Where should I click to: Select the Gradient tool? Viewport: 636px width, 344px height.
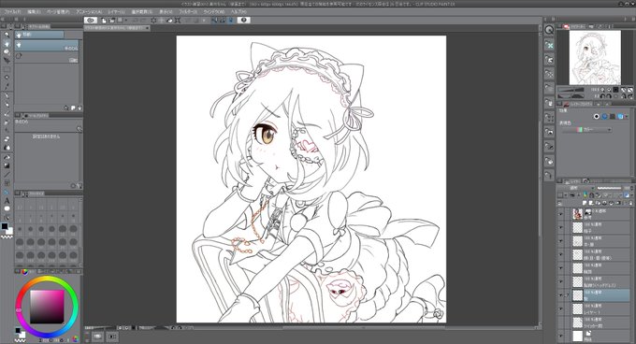[x=7, y=165]
